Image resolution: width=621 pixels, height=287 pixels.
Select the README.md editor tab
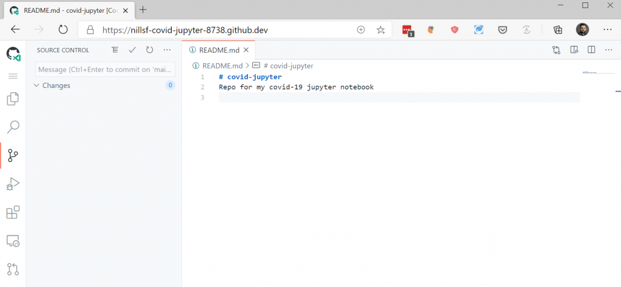pos(218,50)
